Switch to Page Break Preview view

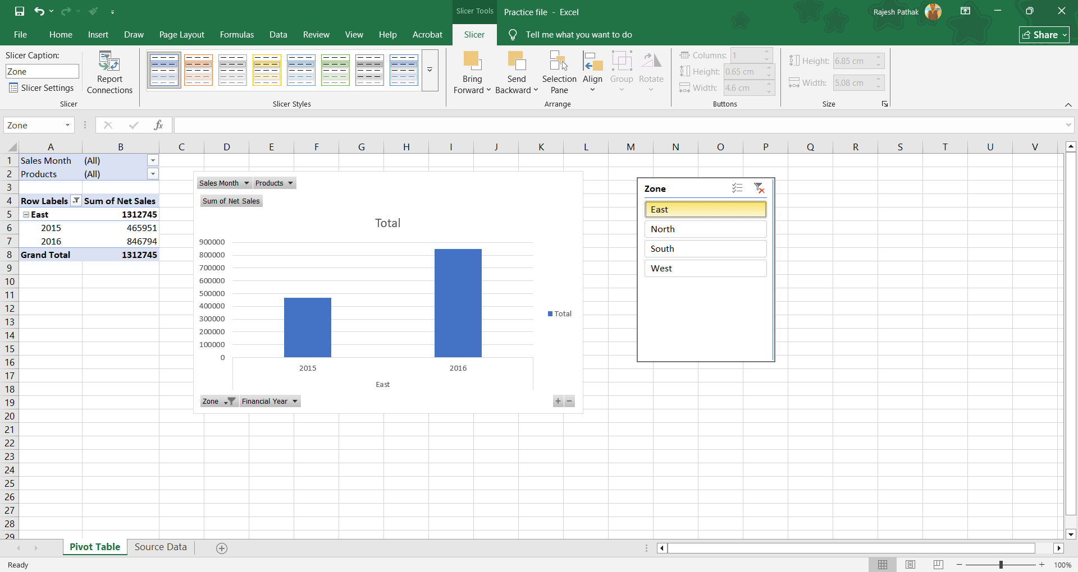[938, 565]
